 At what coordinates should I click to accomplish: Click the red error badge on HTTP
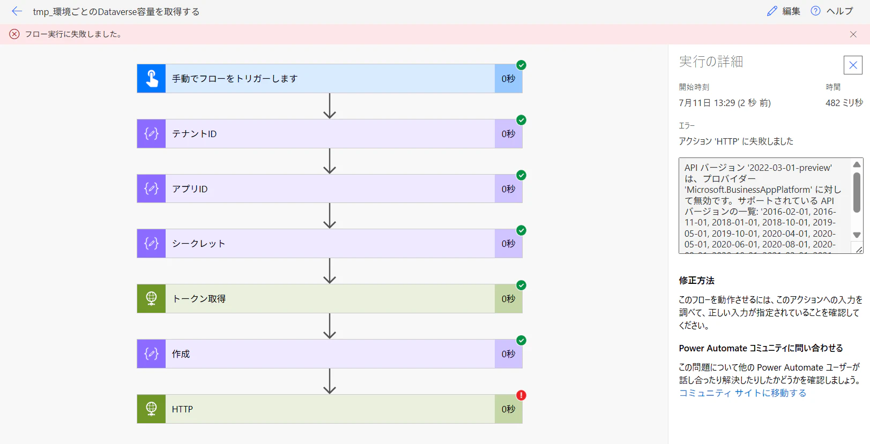click(521, 395)
